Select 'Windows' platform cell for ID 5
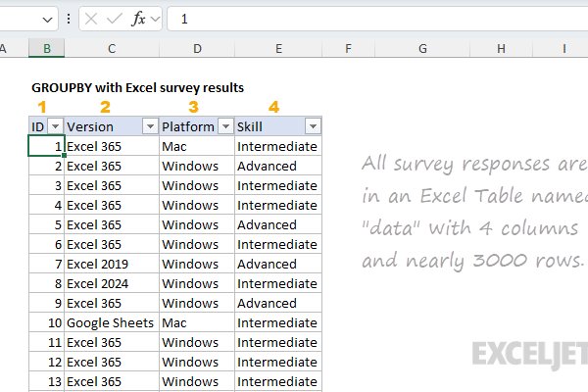The image size is (588, 392). 197,224
